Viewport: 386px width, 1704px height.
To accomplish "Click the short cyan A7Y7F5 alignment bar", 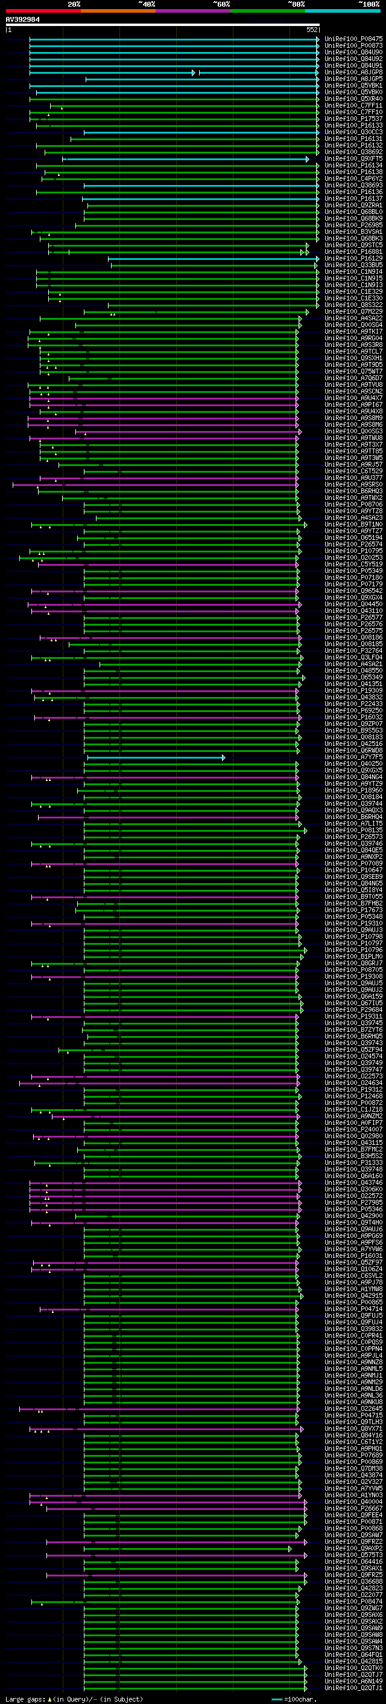I will click(156, 757).
